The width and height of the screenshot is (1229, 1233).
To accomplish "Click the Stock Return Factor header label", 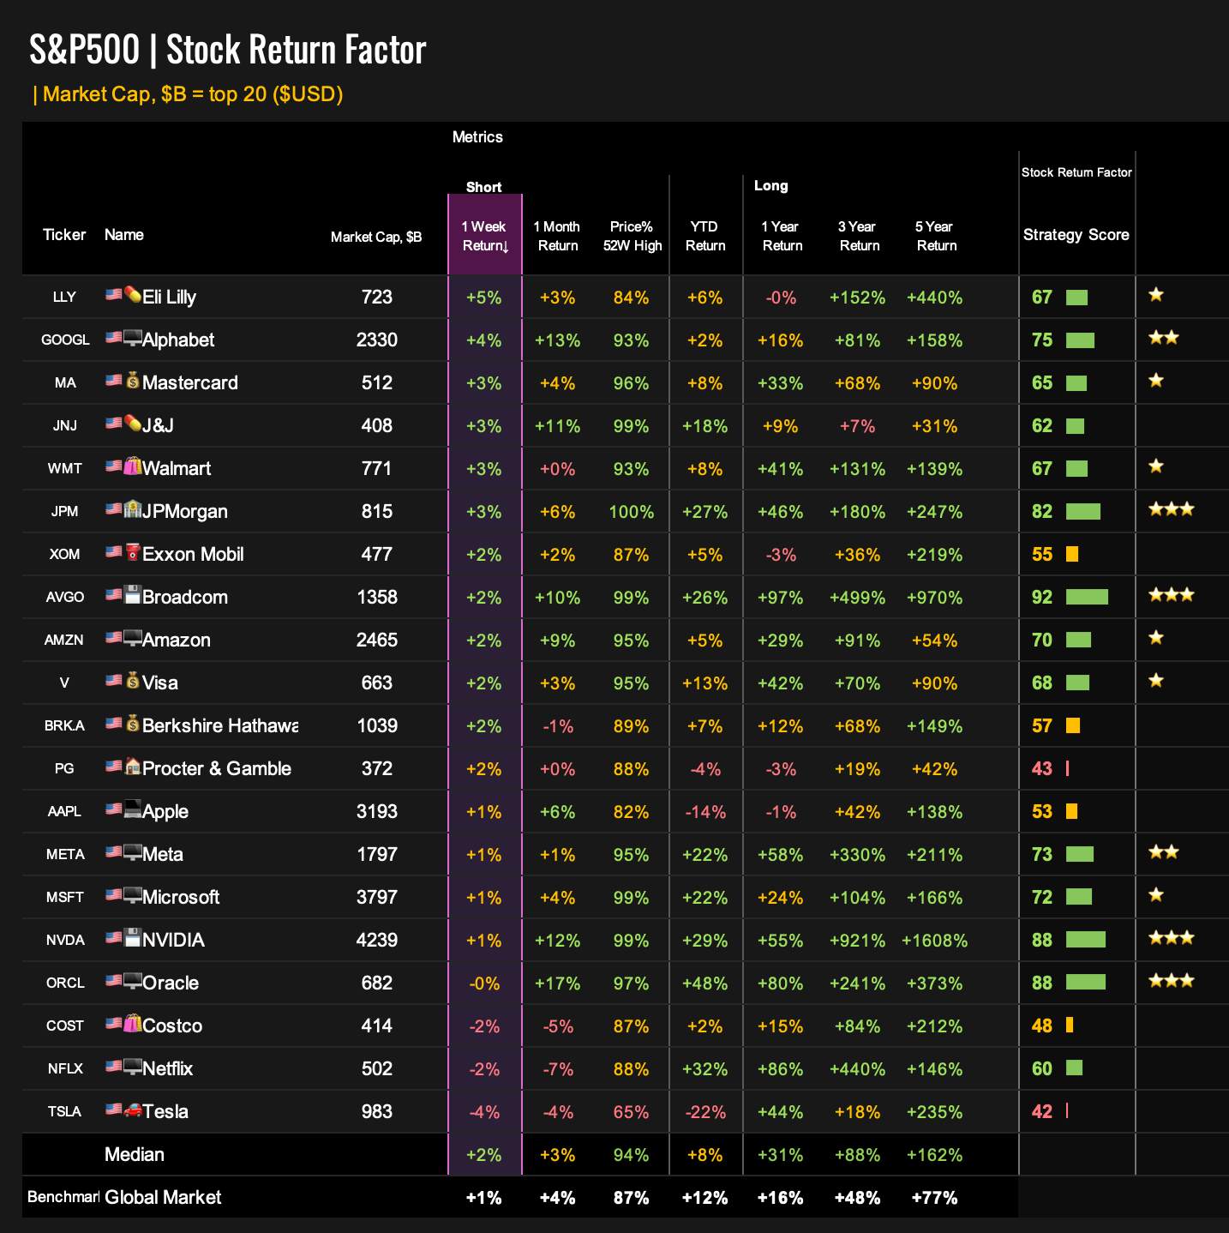I will (x=1076, y=172).
